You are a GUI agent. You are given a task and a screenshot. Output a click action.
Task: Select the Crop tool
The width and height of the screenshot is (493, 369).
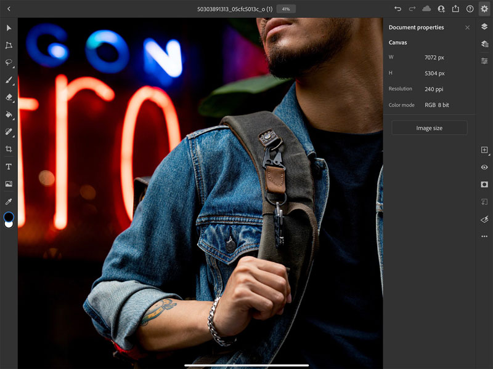coord(9,149)
